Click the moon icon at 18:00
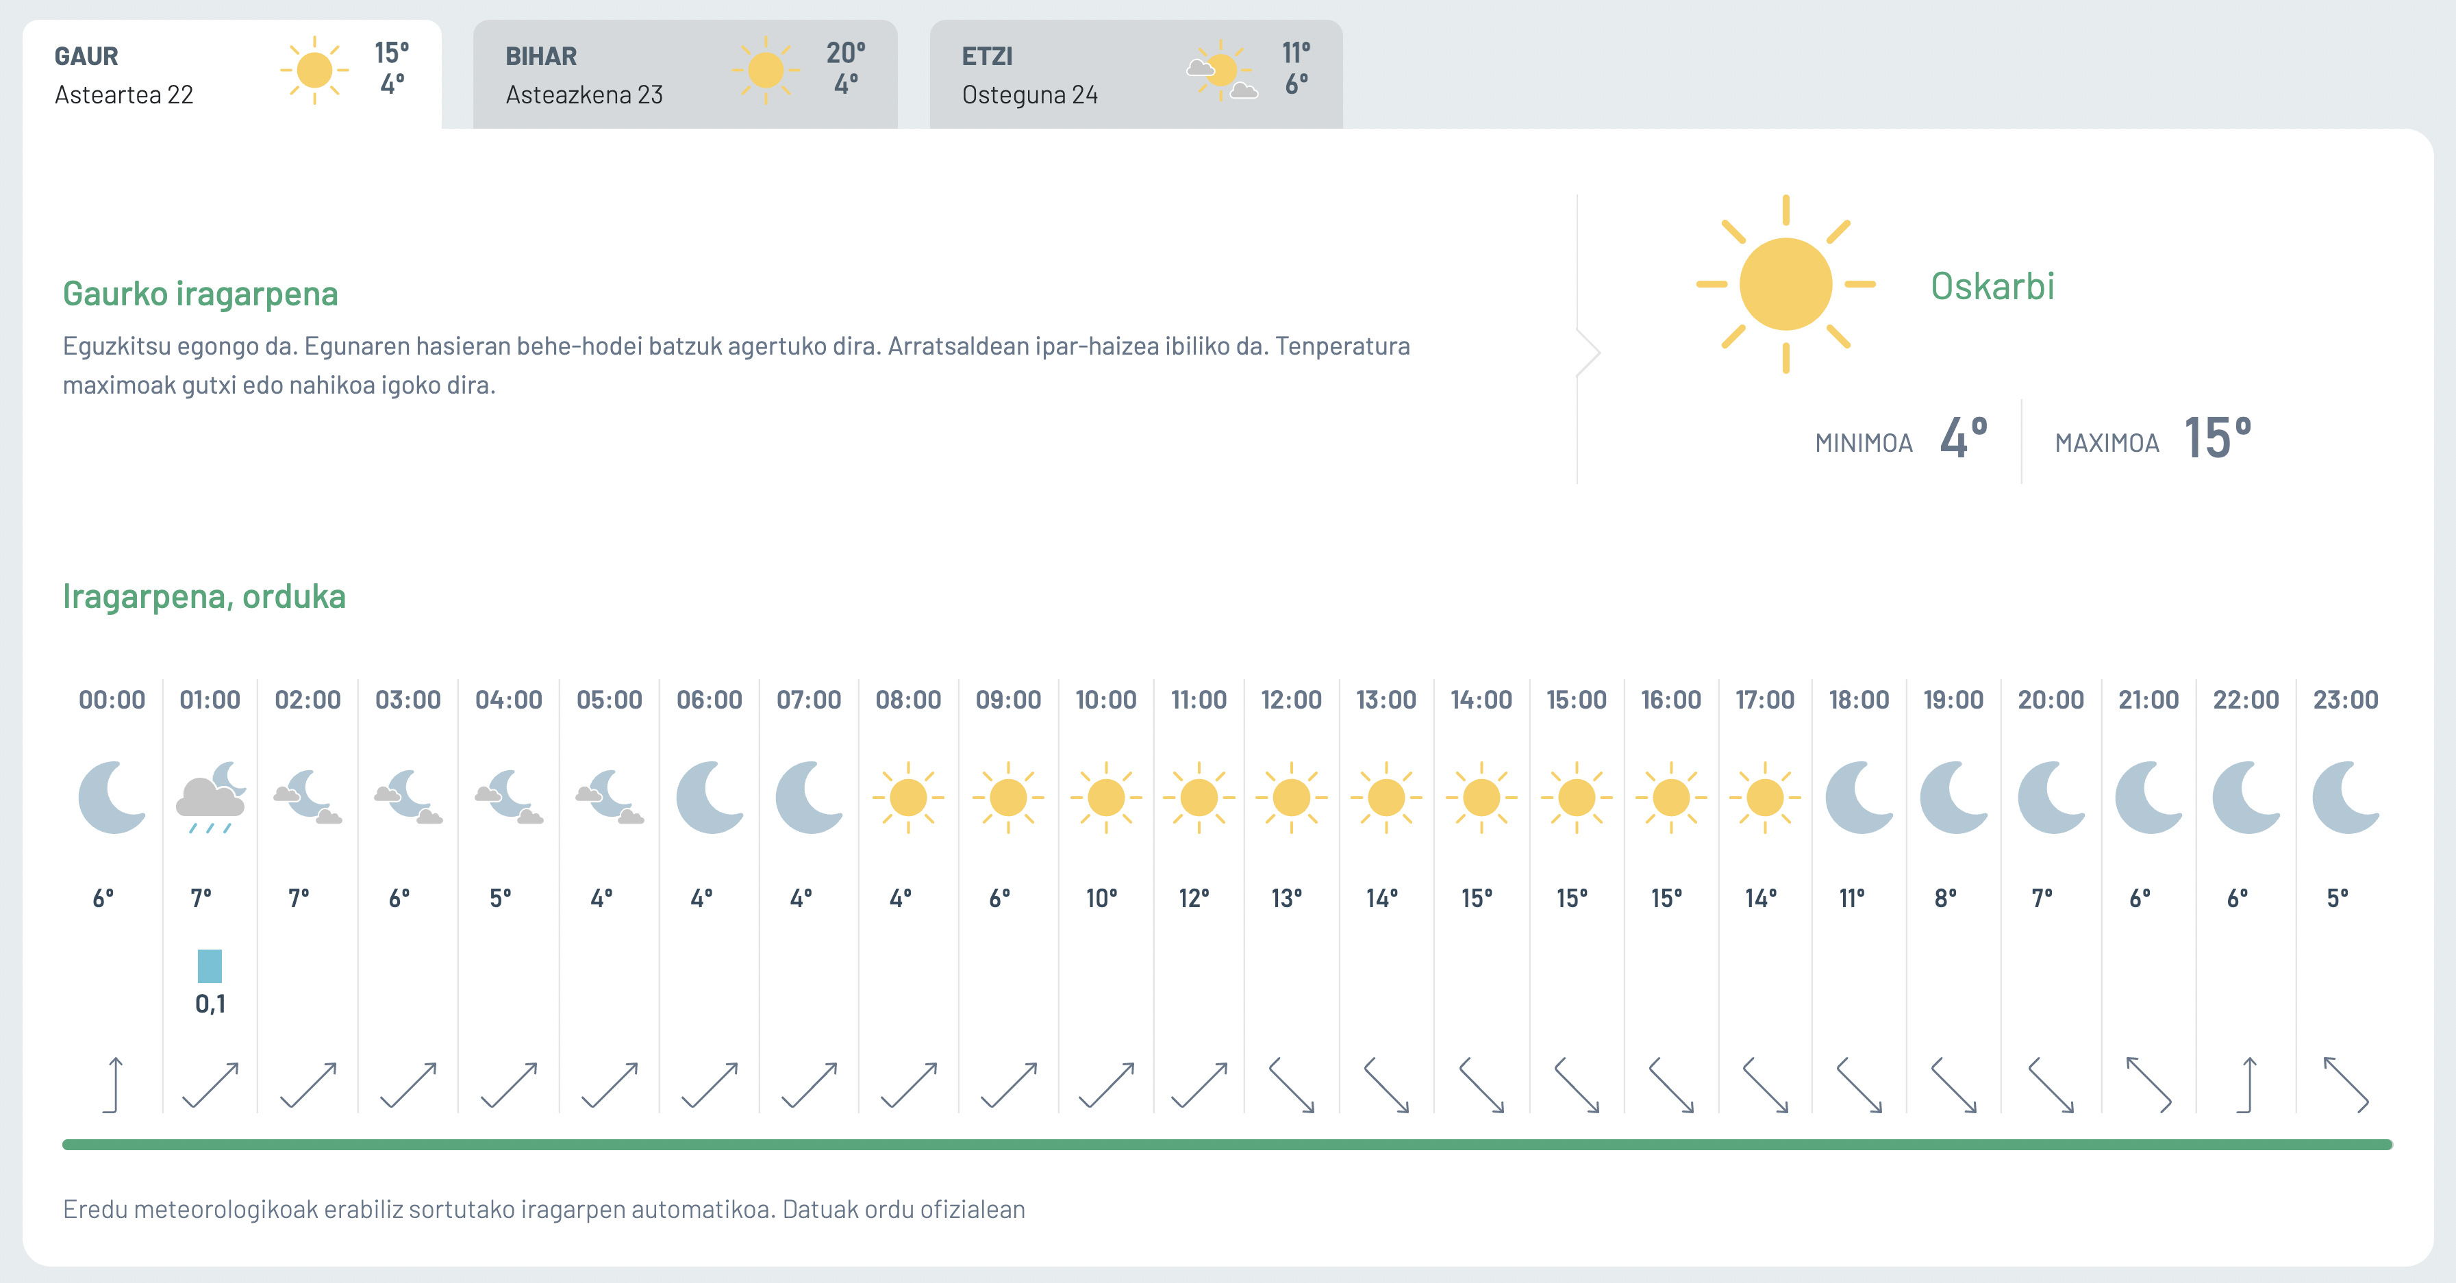This screenshot has height=1283, width=2456. (x=1859, y=798)
